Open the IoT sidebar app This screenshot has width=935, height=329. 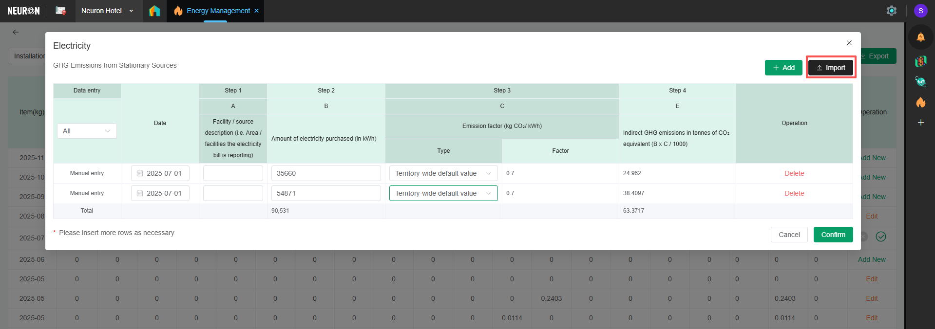920,82
